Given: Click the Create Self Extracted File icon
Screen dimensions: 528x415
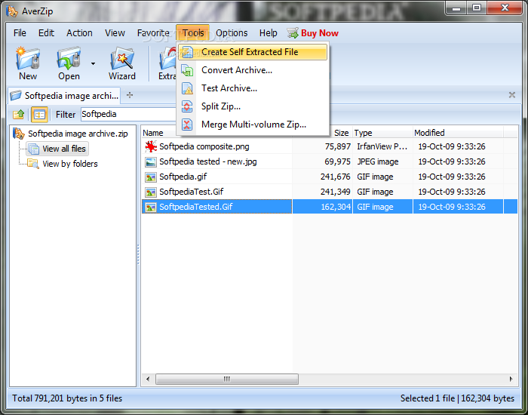Looking at the screenshot, I should [x=187, y=52].
